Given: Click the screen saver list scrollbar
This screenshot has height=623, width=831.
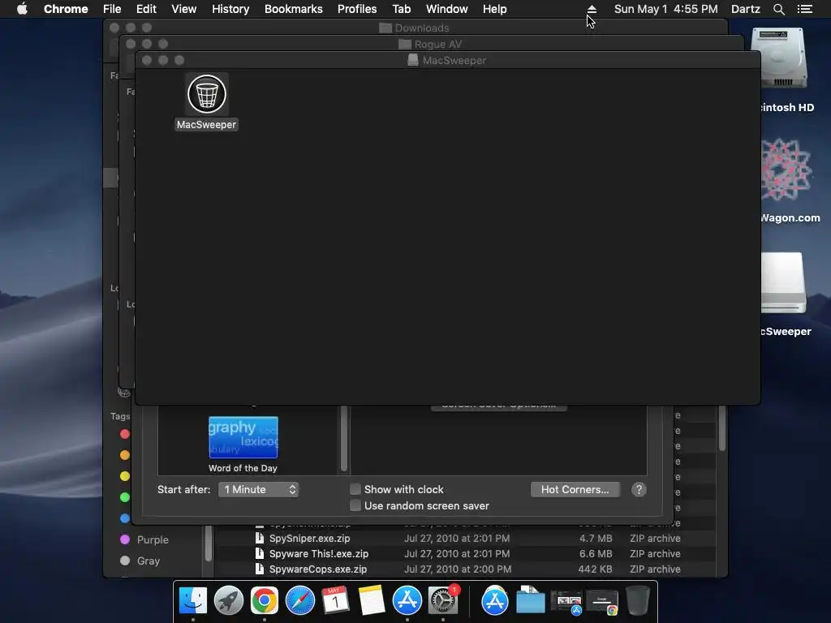Looking at the screenshot, I should tap(344, 438).
